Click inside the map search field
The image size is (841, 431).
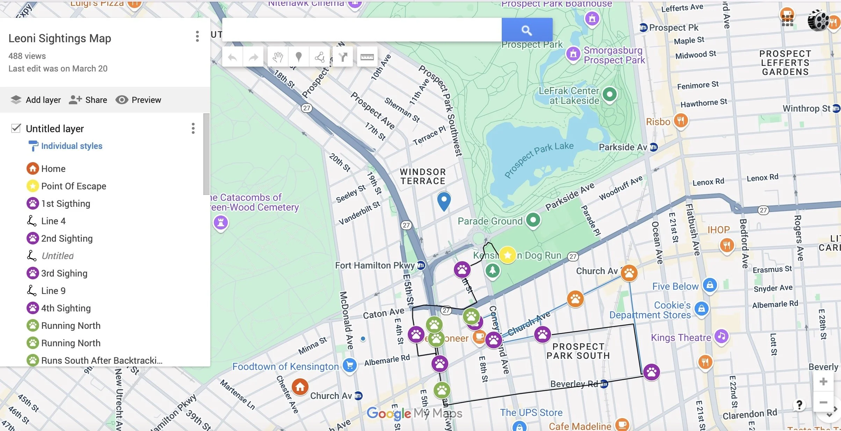[x=362, y=30]
